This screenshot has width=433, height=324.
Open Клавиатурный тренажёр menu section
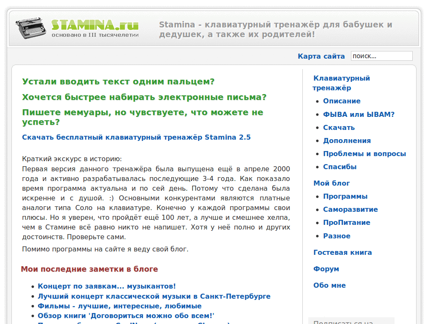click(x=341, y=83)
